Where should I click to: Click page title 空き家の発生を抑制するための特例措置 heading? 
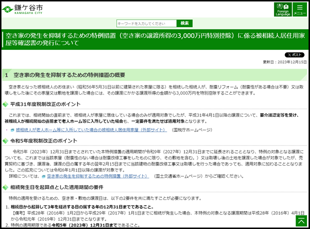[155, 39]
